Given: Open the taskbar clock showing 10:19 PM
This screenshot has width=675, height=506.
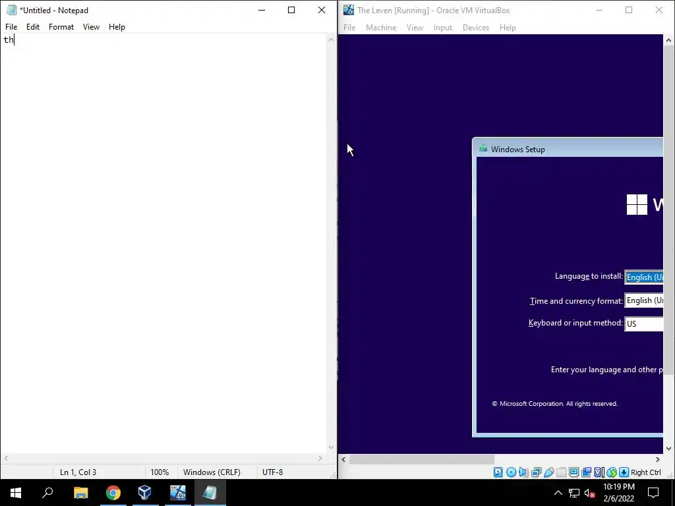Looking at the screenshot, I should (618, 493).
